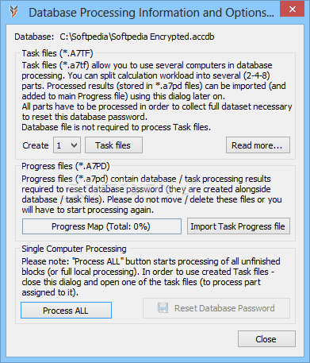Click the Progress files (*.A7PD) group label
The width and height of the screenshot is (310, 363).
(66, 166)
